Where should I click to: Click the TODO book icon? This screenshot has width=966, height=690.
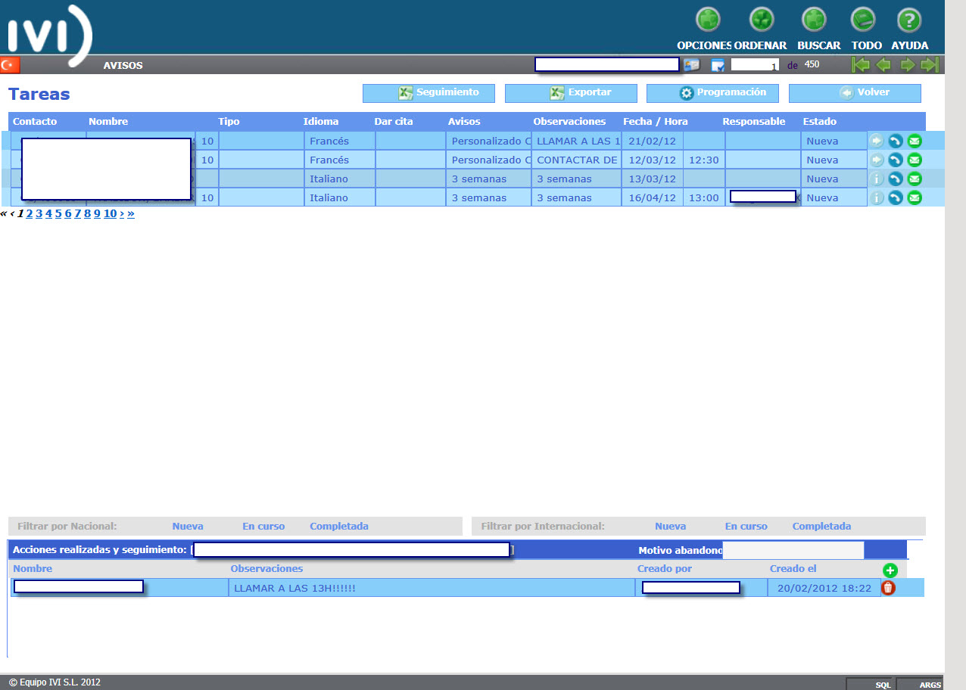tap(863, 19)
